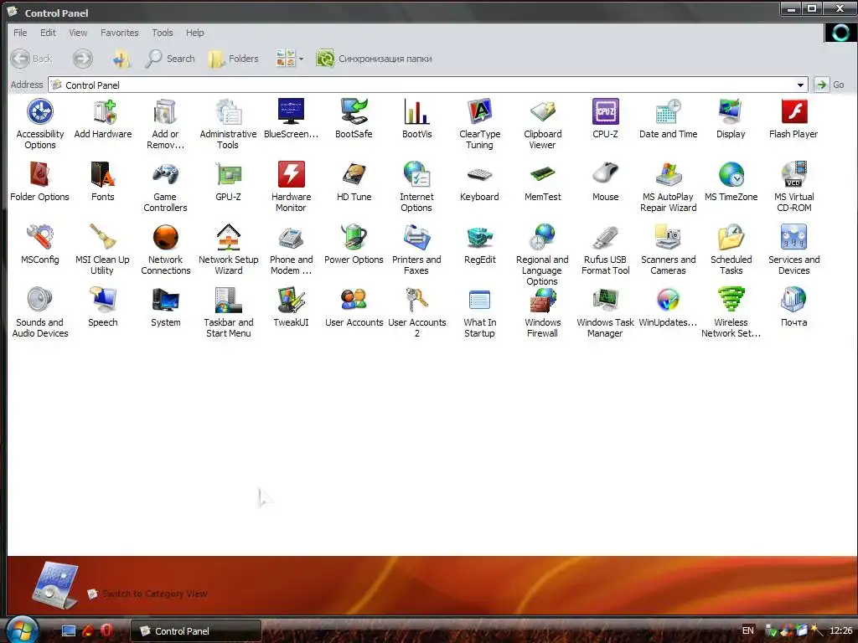Open the Favorites menu
The width and height of the screenshot is (858, 643).
[x=119, y=33]
